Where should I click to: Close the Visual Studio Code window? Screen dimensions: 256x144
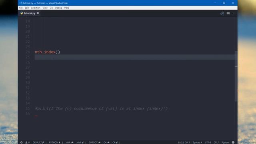(233, 3)
